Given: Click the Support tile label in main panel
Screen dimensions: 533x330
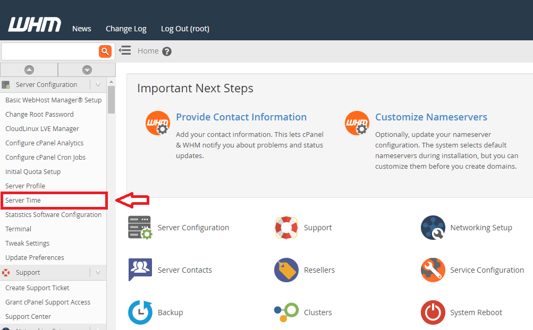Looking at the screenshot, I should click(318, 228).
